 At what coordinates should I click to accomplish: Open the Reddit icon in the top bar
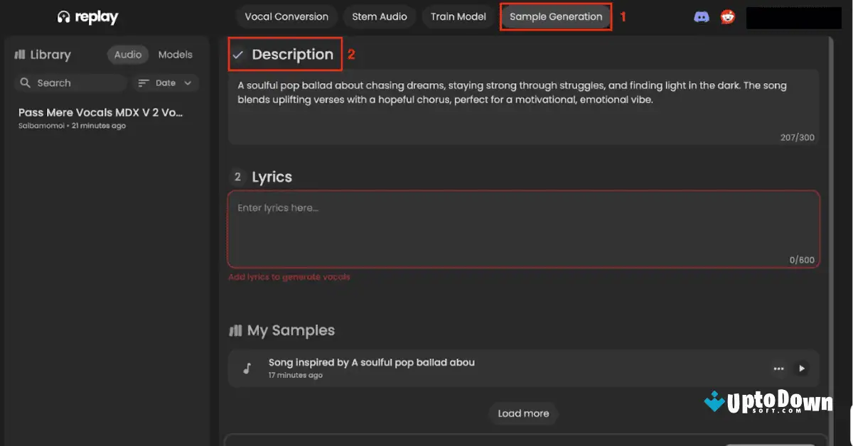tap(727, 16)
